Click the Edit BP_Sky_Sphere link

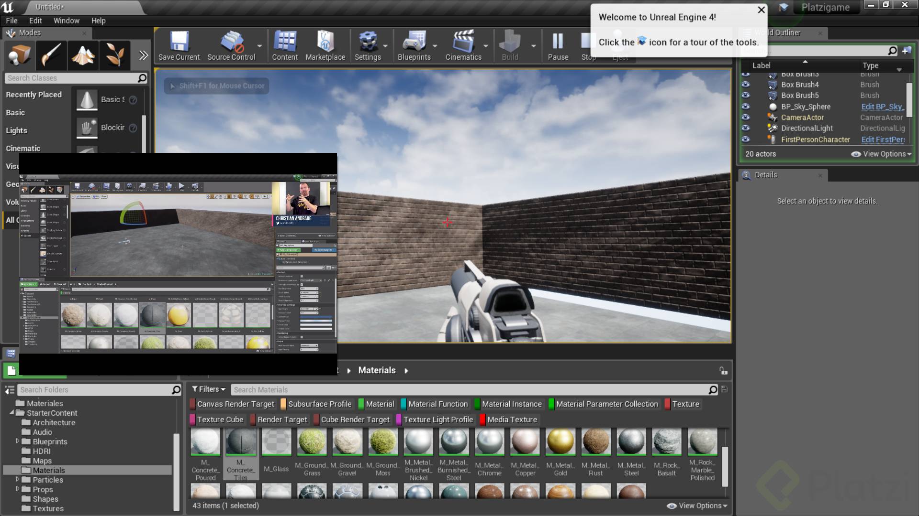click(x=882, y=107)
